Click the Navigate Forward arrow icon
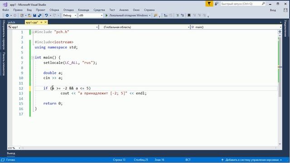This screenshot has height=163, width=290. pos(15,15)
